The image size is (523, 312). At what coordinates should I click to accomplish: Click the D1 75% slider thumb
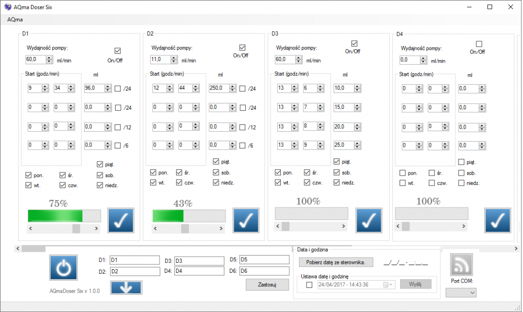76,228
